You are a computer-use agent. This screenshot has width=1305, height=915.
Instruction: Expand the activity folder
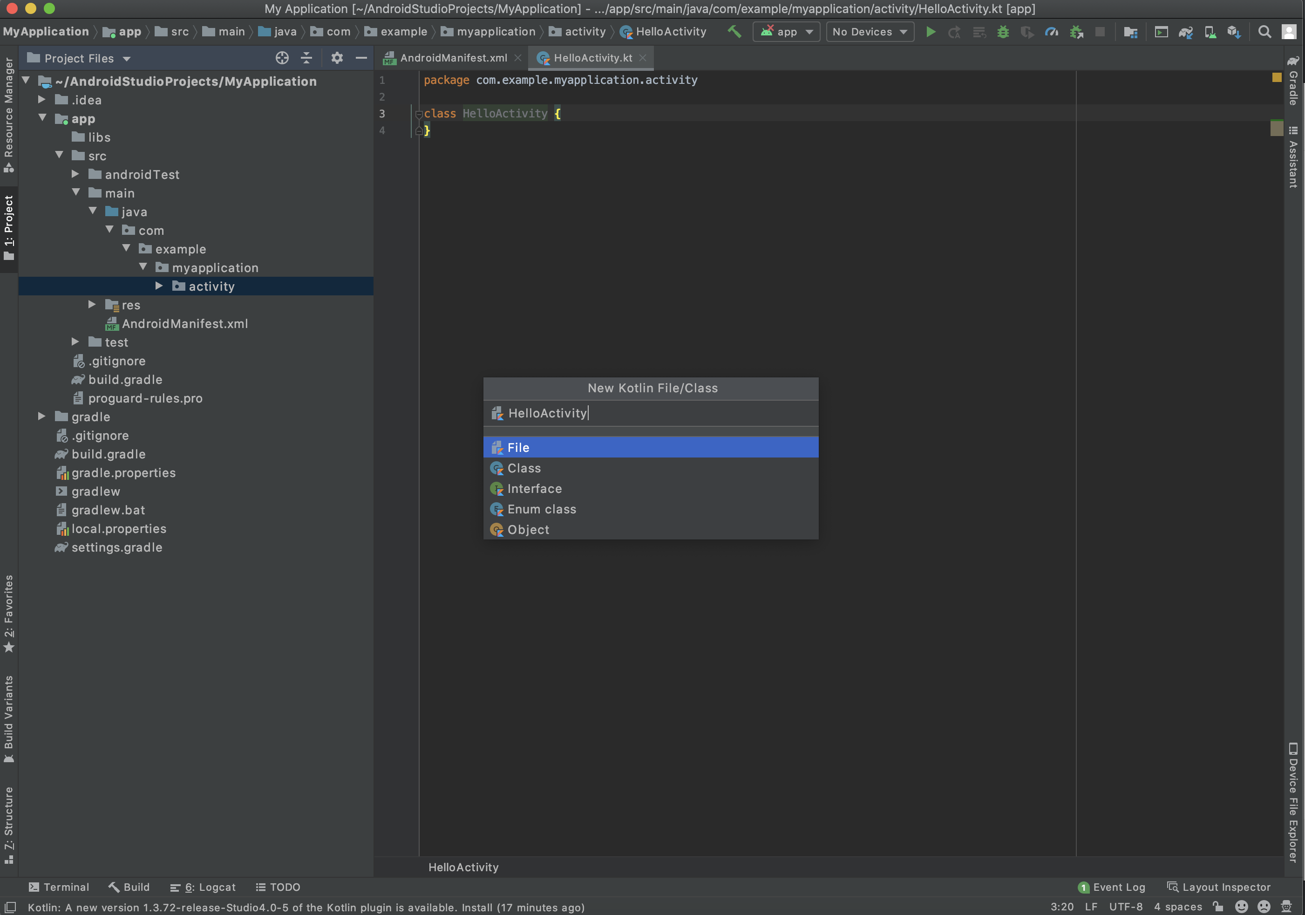pos(159,286)
